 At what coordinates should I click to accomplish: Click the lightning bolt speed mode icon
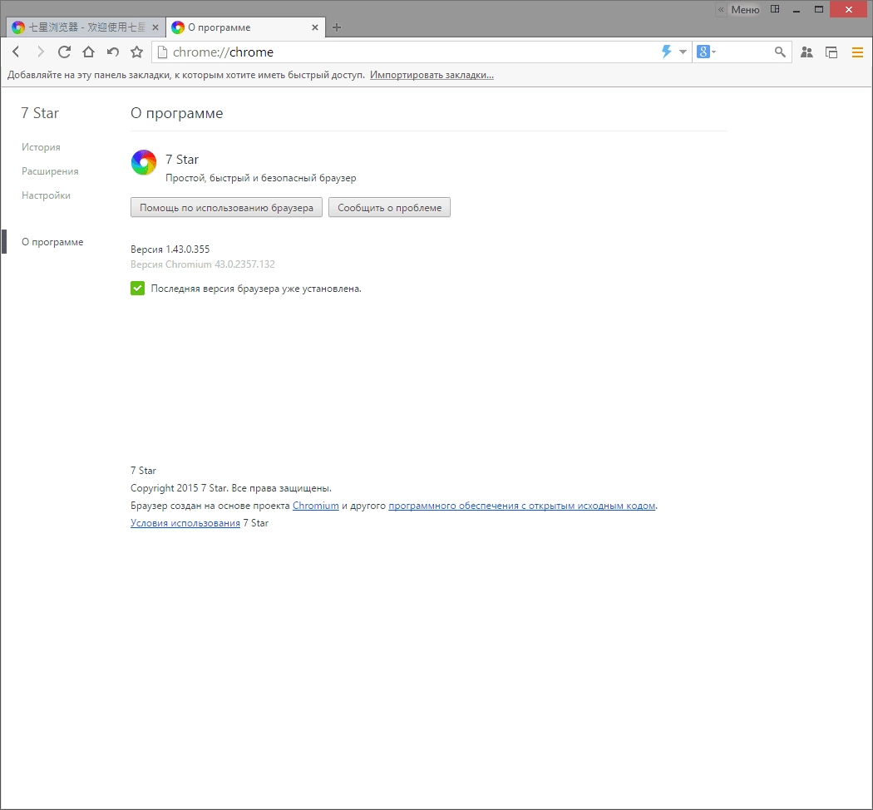point(667,52)
